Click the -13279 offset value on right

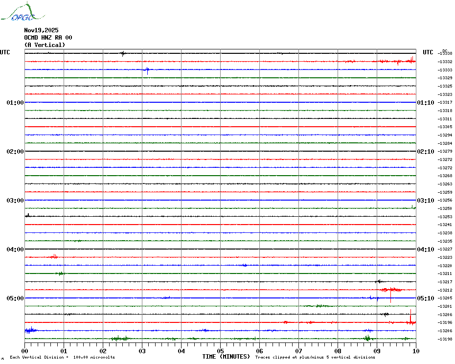[445, 152]
